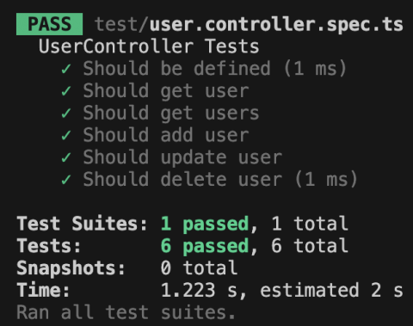Click the checkmark beside Should add user
Screen dimensions: 413x326
point(66,135)
